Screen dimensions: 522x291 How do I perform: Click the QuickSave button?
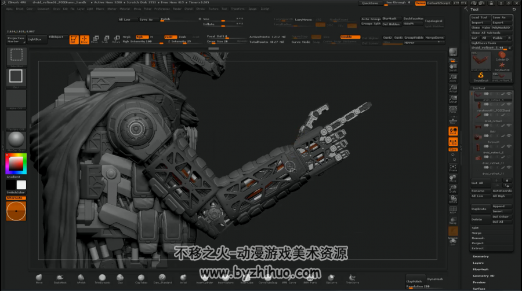coord(370,3)
